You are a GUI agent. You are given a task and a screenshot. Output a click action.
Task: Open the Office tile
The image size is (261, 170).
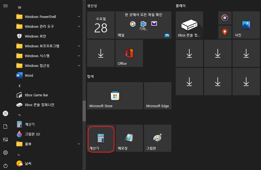coord(129,53)
